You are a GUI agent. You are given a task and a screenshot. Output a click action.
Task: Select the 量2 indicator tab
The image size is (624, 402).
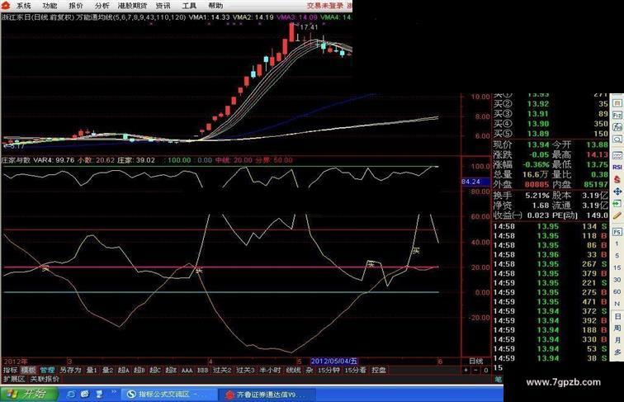click(x=107, y=370)
